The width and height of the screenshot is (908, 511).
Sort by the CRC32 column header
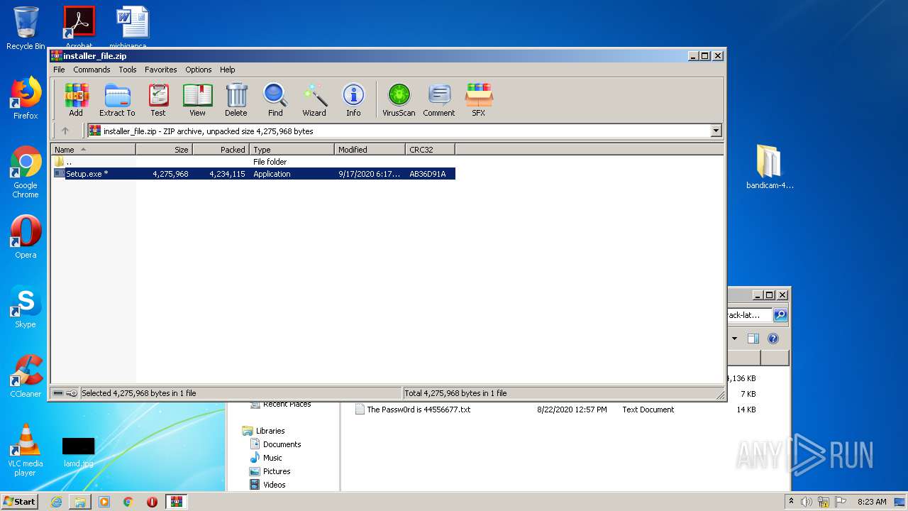430,149
